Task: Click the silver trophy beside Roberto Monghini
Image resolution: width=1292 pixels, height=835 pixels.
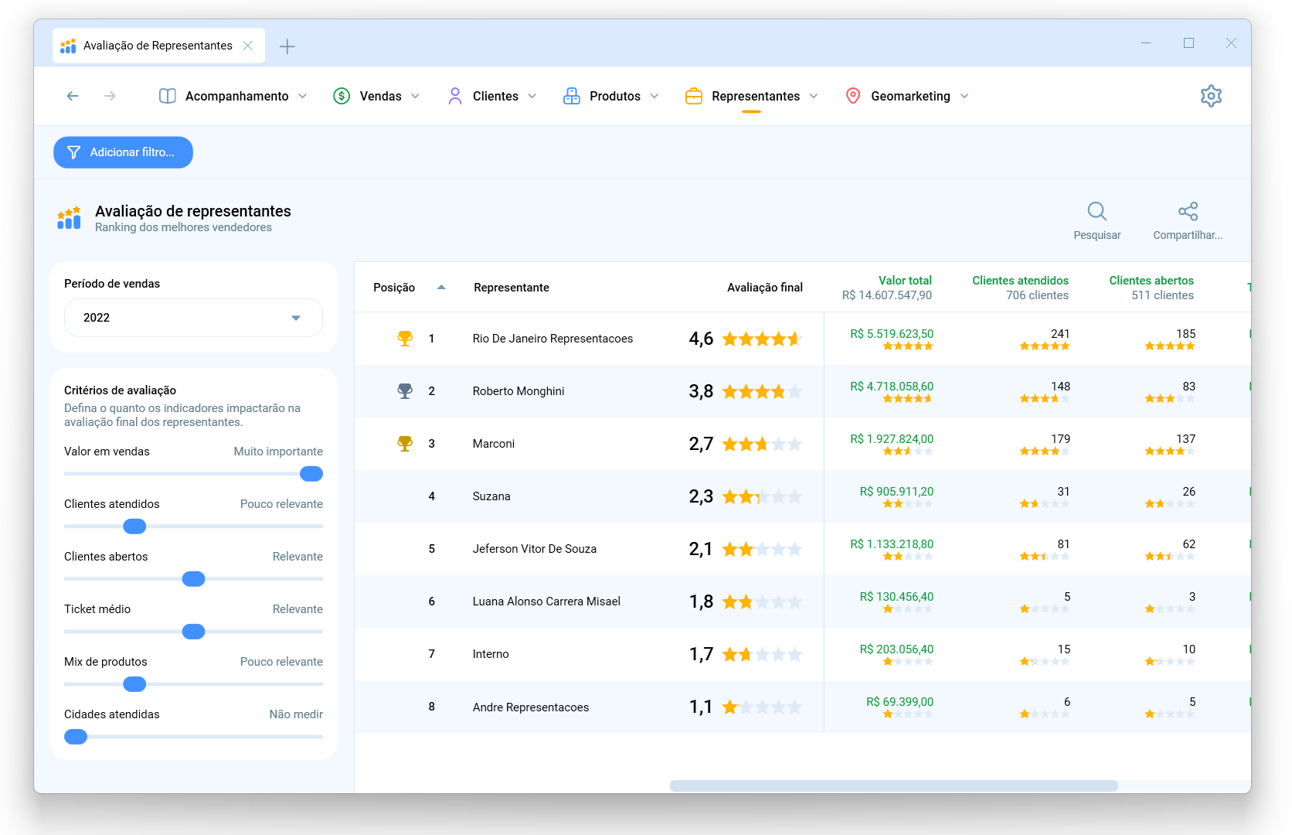Action: pos(405,391)
